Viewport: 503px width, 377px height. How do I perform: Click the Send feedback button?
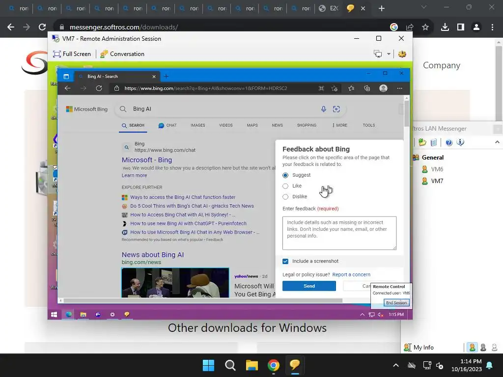(x=309, y=286)
